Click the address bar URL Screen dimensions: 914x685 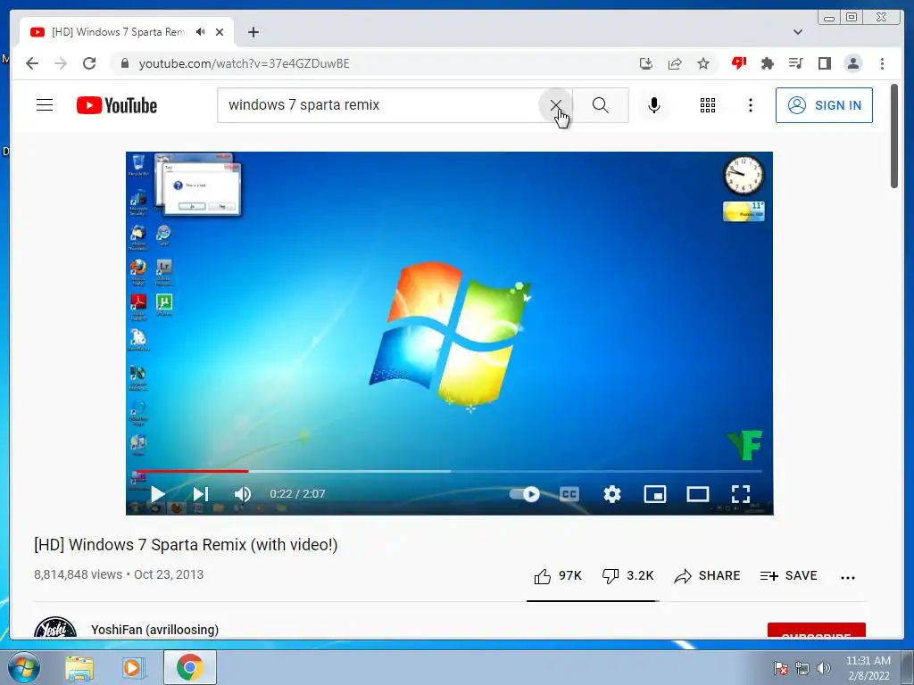(x=245, y=63)
